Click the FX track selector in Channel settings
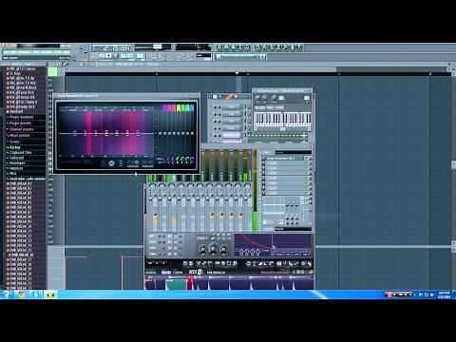 point(306,99)
